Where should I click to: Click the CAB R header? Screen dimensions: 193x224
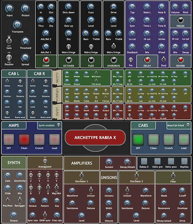coord(39,73)
